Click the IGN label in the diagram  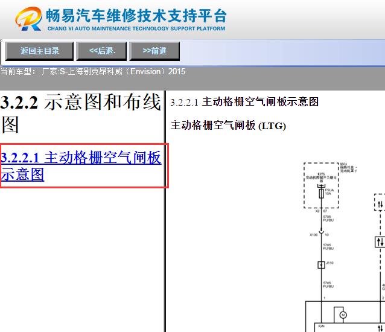point(321,326)
